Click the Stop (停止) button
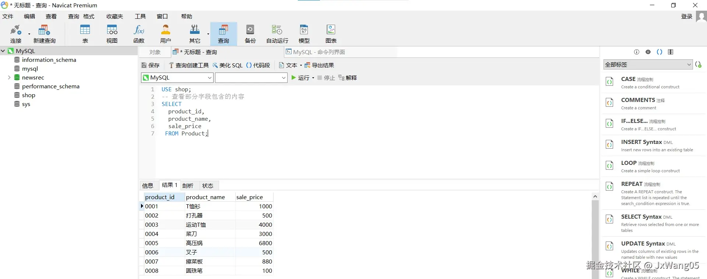Screen dimensions: 707x279 click(326, 78)
